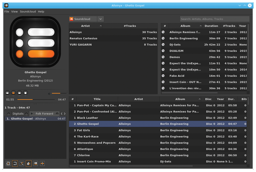
Task: Mute audio with the speaker icon
Action: pyautogui.click(x=49, y=93)
